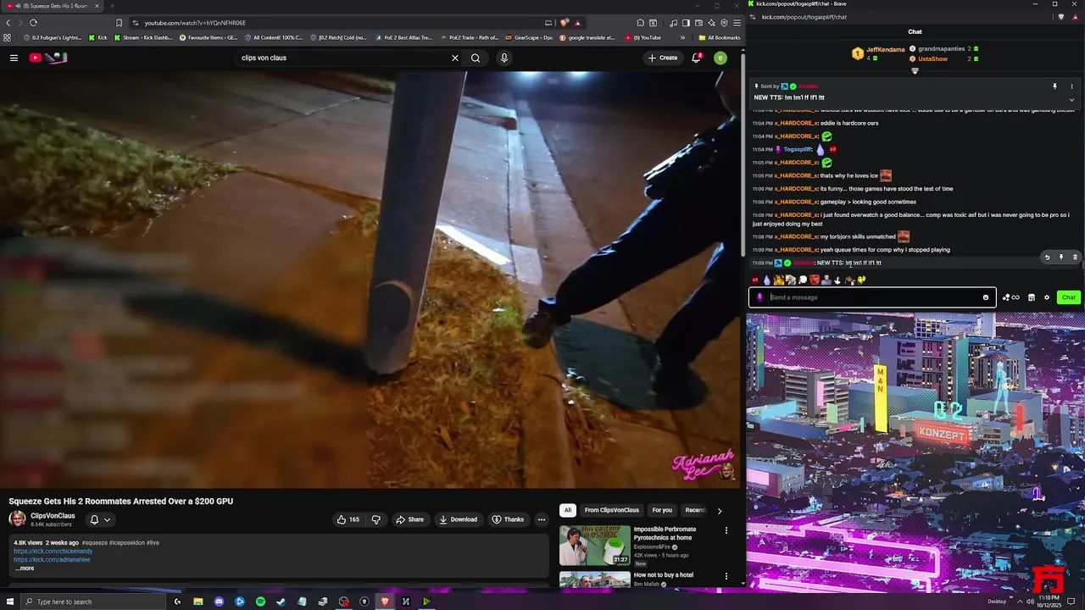Image resolution: width=1085 pixels, height=610 pixels.
Task: Click Togaspliff username in chat
Action: coord(797,149)
